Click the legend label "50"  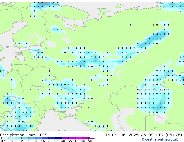coord(90,141)
